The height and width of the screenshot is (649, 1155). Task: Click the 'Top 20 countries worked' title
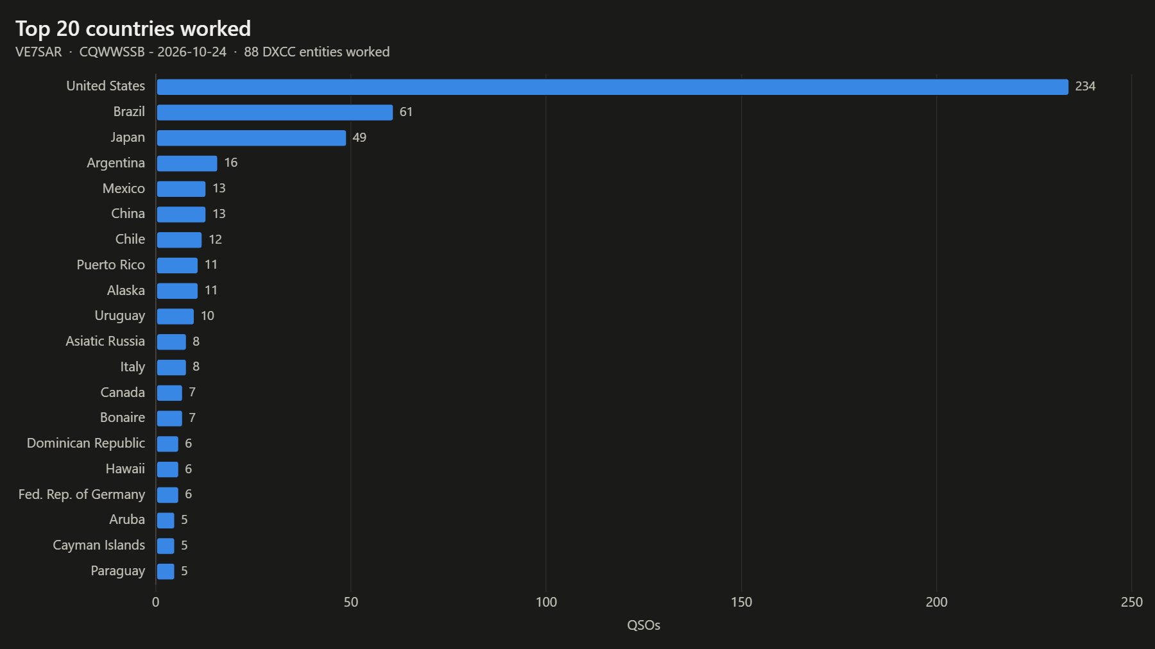pos(133,29)
